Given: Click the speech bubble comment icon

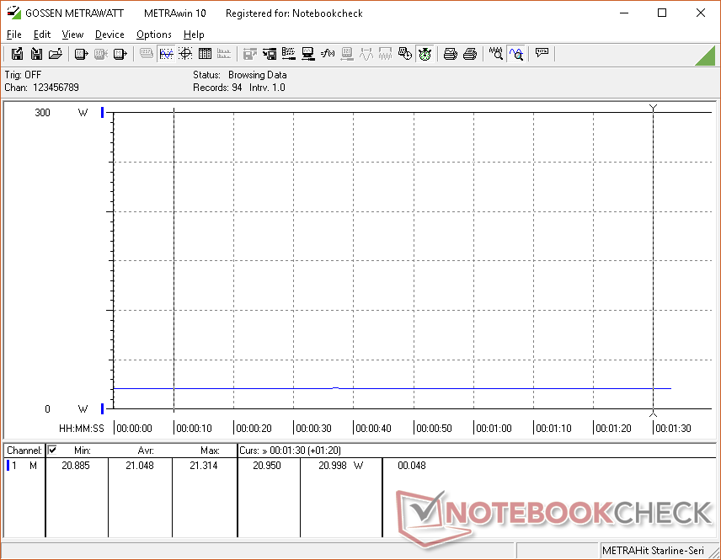Looking at the screenshot, I should point(542,53).
